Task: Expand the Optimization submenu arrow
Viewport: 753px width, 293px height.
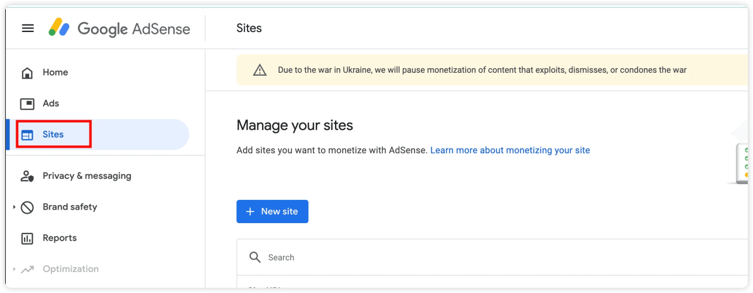Action: coord(14,269)
